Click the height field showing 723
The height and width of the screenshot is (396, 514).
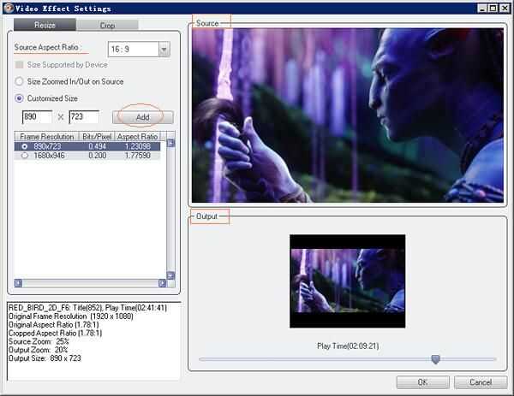click(x=84, y=117)
